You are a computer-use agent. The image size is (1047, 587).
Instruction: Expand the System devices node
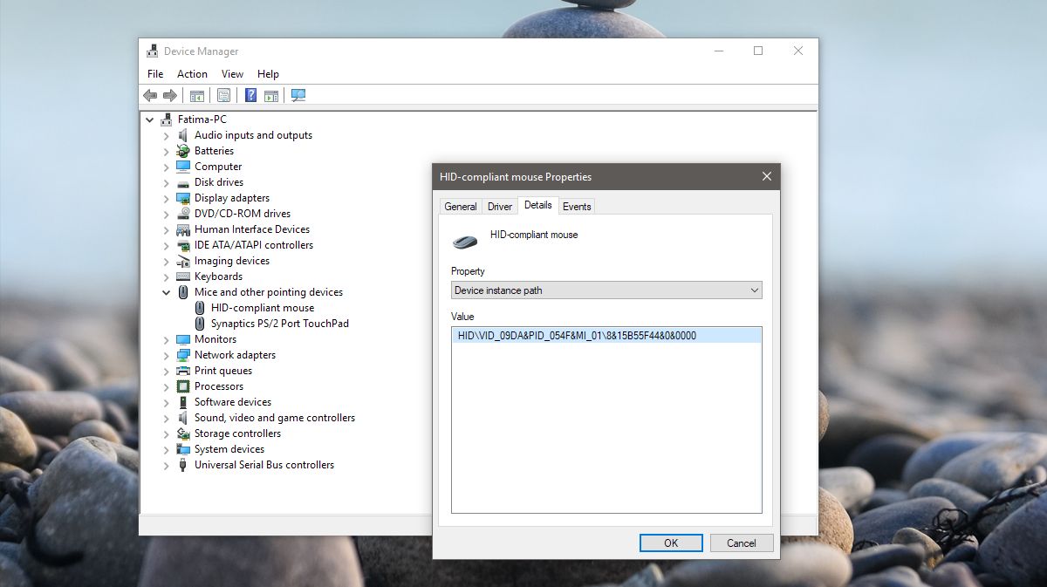[x=167, y=449]
